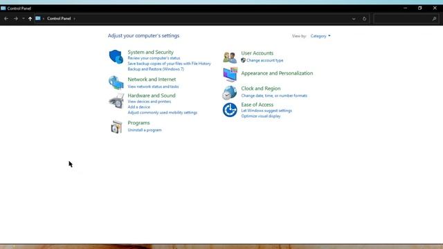443x249 pixels.
Task: Open Hardware and Sound heading
Action: pyautogui.click(x=152, y=95)
